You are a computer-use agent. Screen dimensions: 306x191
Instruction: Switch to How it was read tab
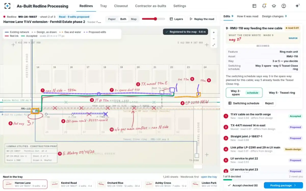click(x=248, y=16)
